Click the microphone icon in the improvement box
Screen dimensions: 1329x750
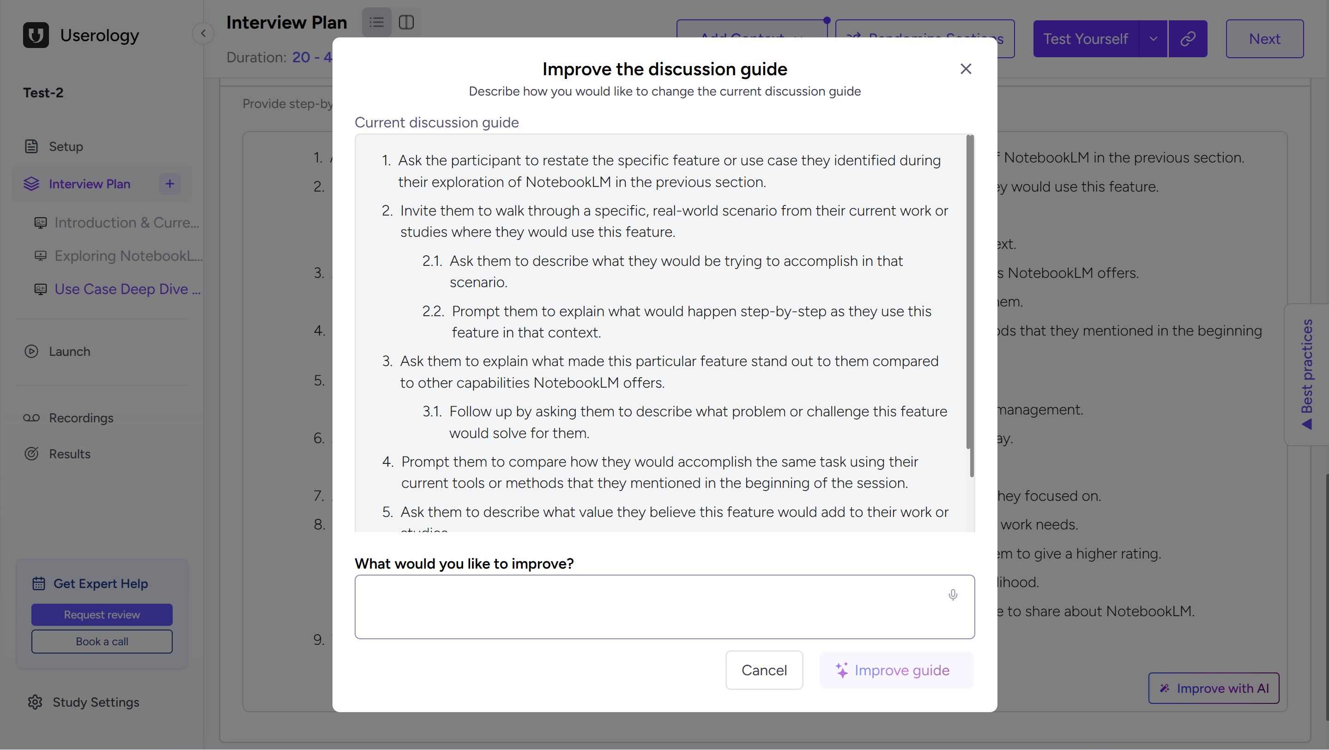pyautogui.click(x=952, y=594)
